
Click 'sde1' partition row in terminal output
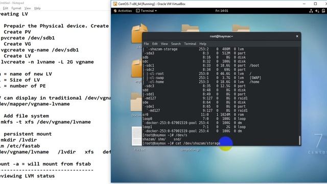(194, 107)
